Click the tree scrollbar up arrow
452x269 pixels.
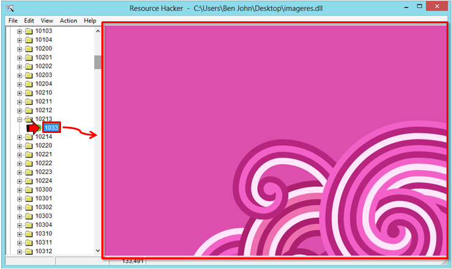coord(98,30)
